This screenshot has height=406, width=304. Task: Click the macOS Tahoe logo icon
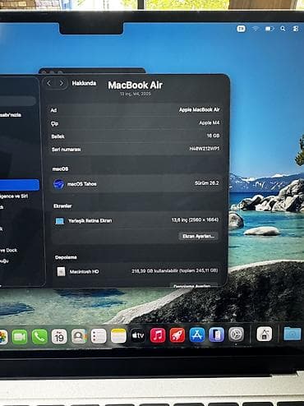point(58,184)
